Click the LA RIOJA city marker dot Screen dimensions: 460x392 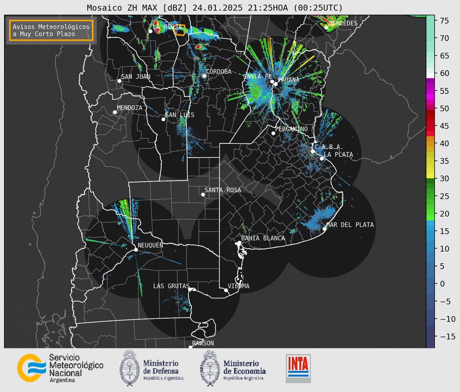pyautogui.click(x=151, y=31)
